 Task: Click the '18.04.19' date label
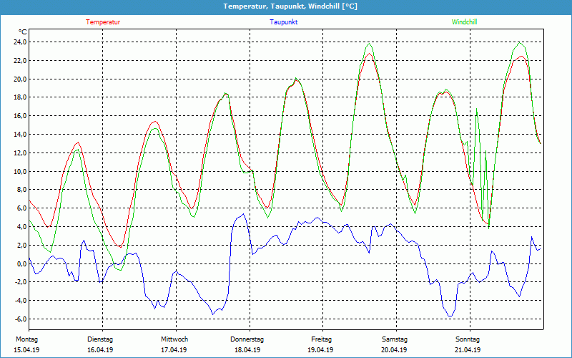tap(247, 350)
